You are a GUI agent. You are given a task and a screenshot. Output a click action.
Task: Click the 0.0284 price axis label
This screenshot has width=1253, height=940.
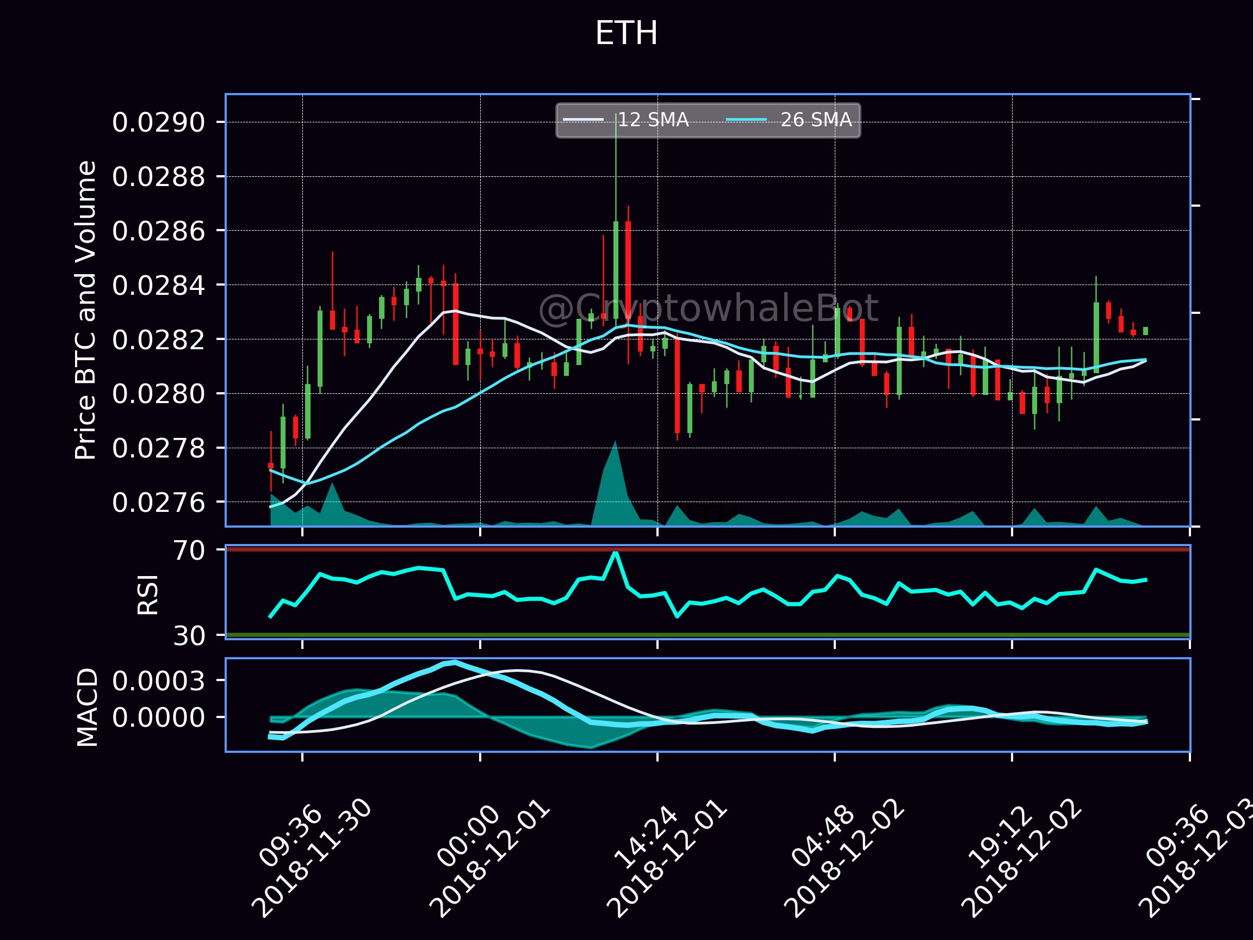[x=158, y=285]
